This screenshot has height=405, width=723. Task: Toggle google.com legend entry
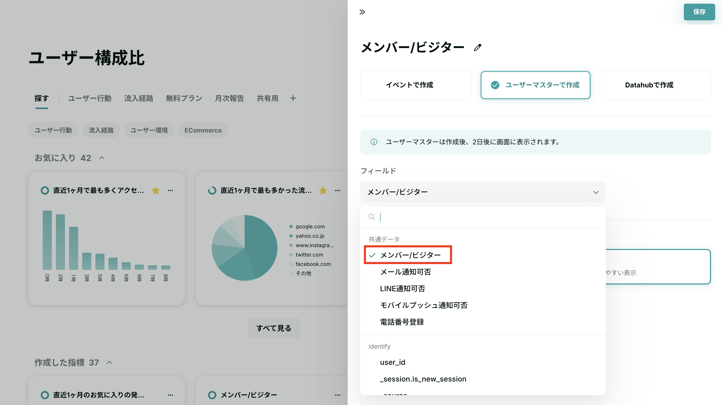(307, 227)
